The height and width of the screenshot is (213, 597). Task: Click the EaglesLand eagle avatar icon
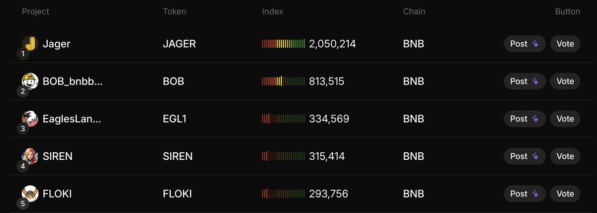tap(30, 118)
